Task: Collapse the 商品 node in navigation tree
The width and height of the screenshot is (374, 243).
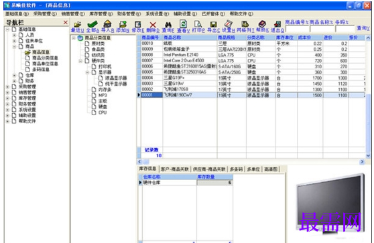Action: (14, 46)
